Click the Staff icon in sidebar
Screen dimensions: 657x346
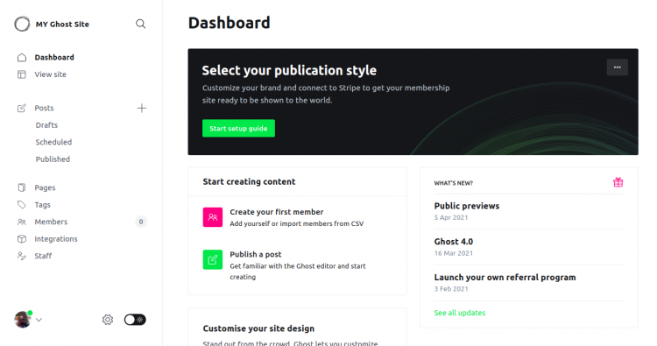(x=22, y=256)
